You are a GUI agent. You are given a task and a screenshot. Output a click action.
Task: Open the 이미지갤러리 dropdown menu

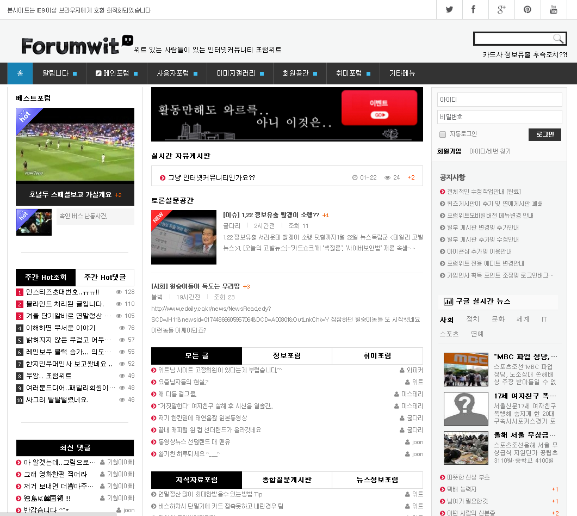[239, 73]
